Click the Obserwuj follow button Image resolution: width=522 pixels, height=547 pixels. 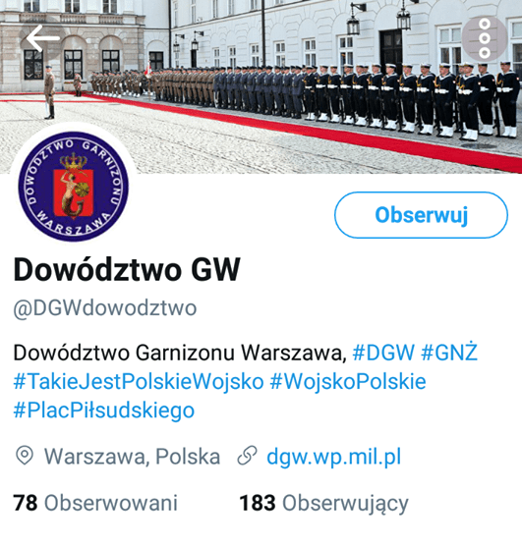pos(421,215)
